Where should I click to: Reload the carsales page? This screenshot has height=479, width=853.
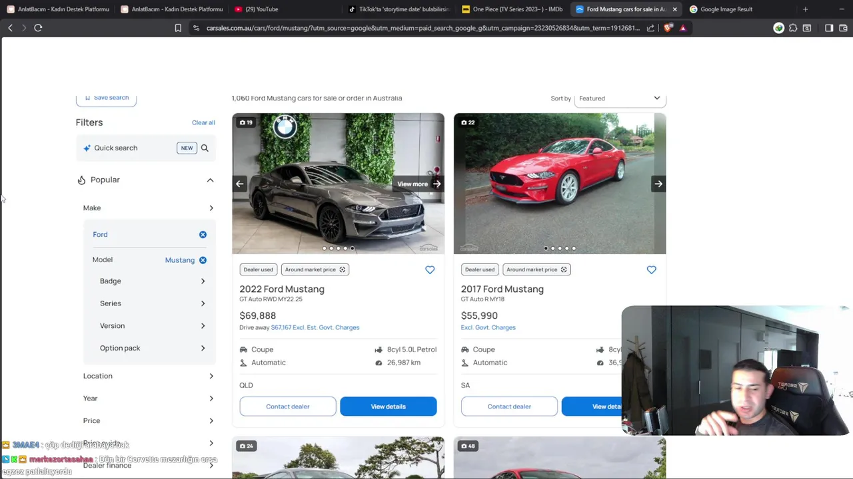coord(38,28)
